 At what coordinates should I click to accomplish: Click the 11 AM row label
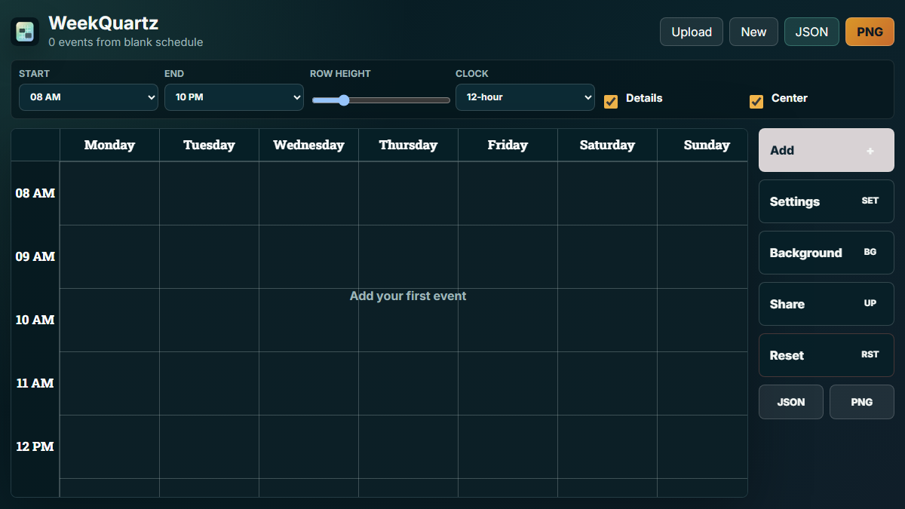35,383
